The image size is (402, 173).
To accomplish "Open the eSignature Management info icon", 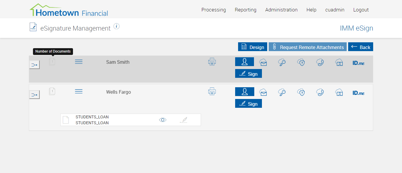I will click(117, 26).
